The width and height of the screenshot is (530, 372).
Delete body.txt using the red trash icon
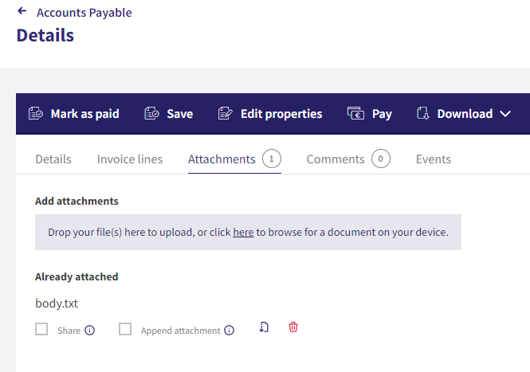(x=293, y=327)
